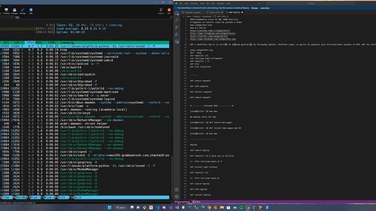Select the '/usr/bin/rpcbind -w -f' process row
Image resolution: width=376 pixels, height=211 pixels.
(85, 64)
